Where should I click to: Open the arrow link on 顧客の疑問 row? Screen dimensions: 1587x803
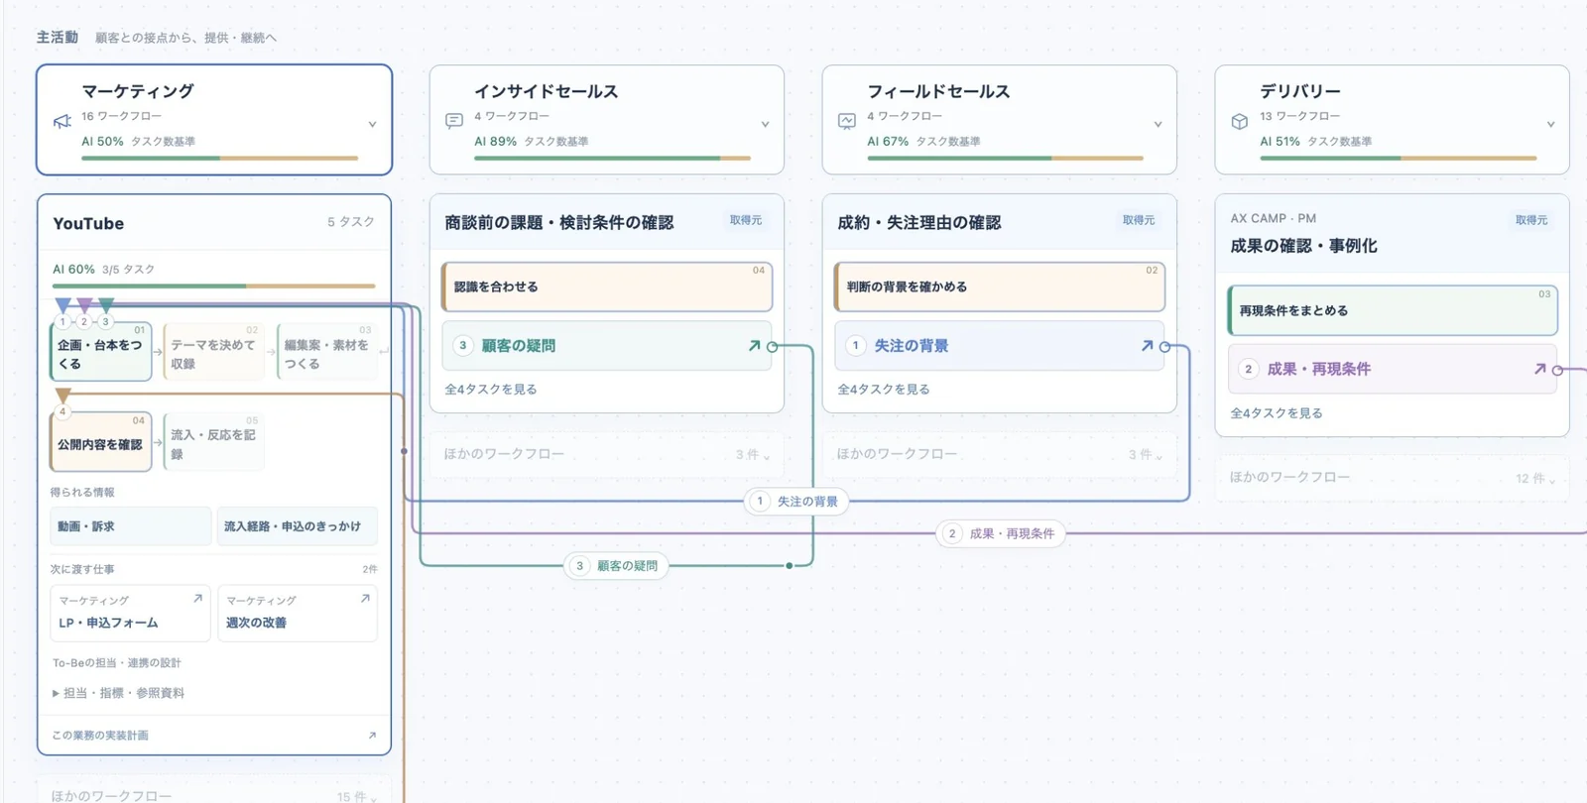coord(754,346)
